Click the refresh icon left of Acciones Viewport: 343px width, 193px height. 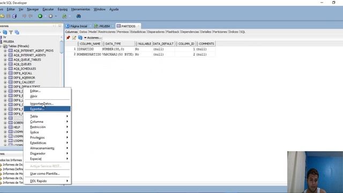(80, 38)
